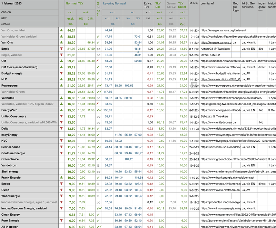Click the up triangle in the Powerpeers row
This screenshot has width=276, height=228.
[61, 85]
